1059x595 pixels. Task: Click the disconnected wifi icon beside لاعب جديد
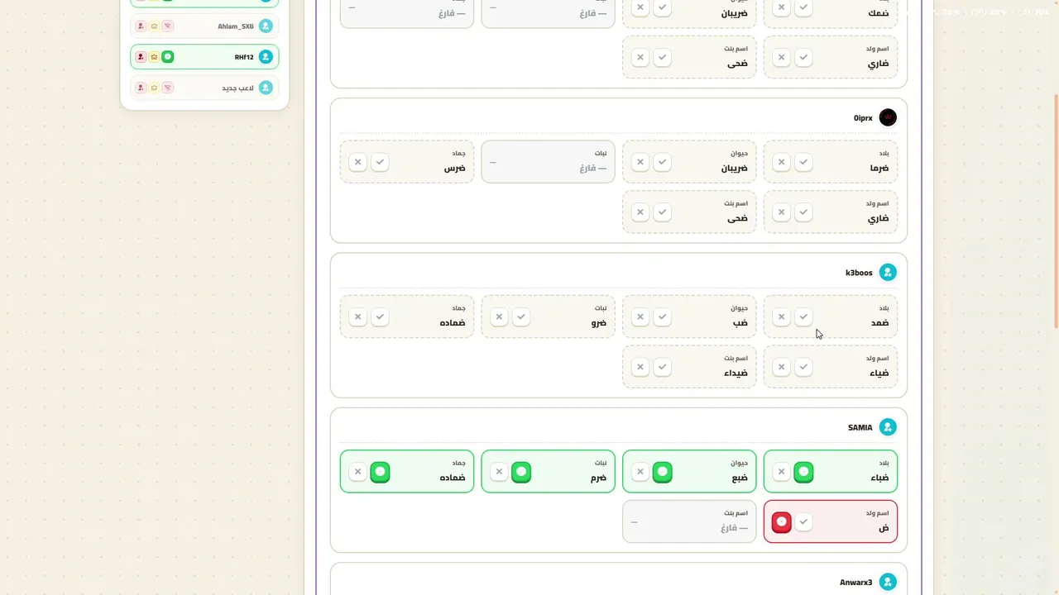(167, 88)
